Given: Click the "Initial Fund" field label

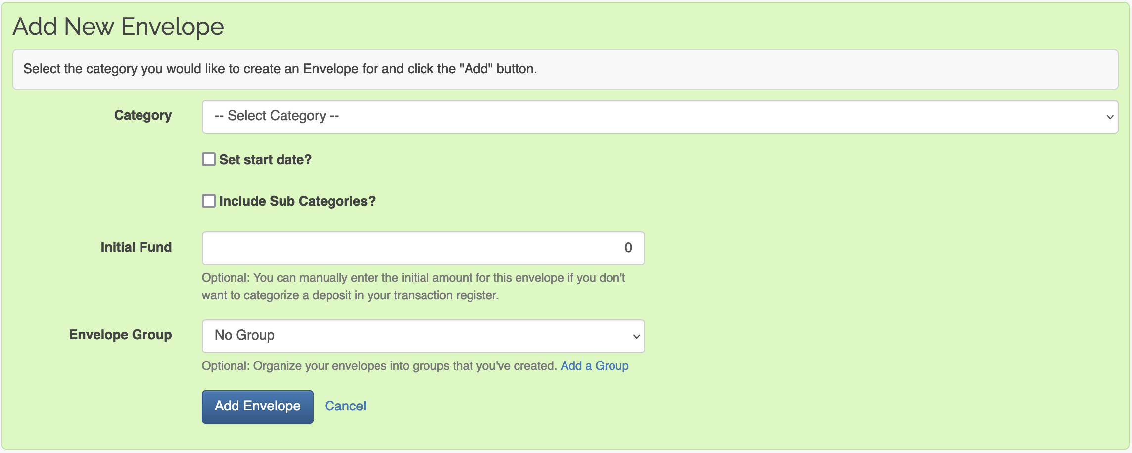Looking at the screenshot, I should (x=136, y=247).
